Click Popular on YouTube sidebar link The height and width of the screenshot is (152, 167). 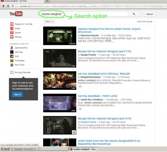(x=23, y=24)
